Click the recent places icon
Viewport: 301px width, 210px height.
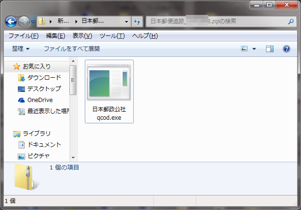pos(21,111)
